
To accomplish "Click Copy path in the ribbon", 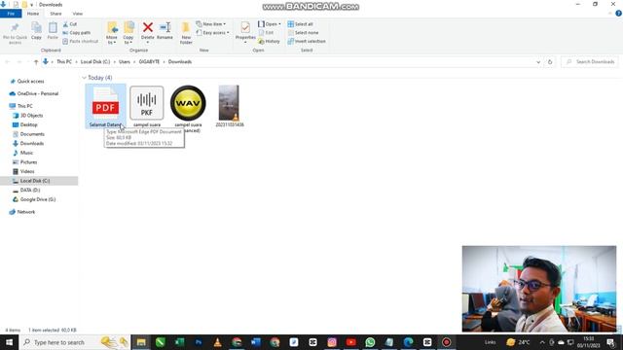I will pos(77,32).
